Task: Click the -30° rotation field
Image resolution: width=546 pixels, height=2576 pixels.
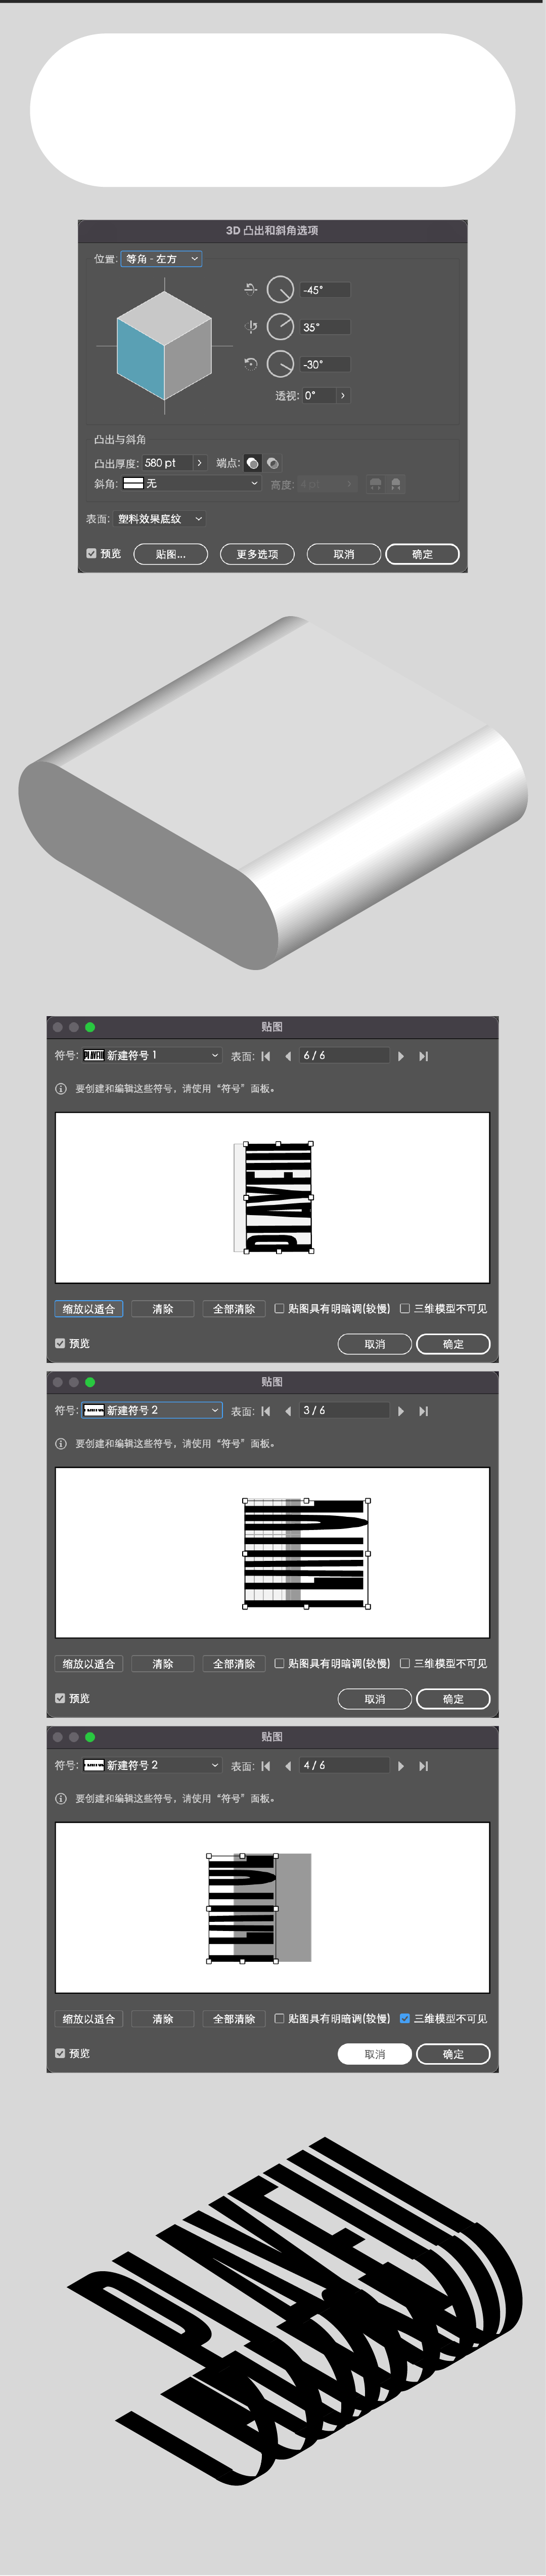Action: (326, 364)
